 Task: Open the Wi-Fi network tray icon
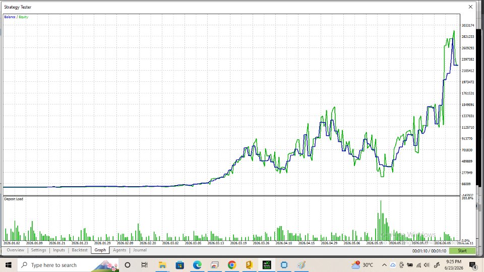click(418, 265)
